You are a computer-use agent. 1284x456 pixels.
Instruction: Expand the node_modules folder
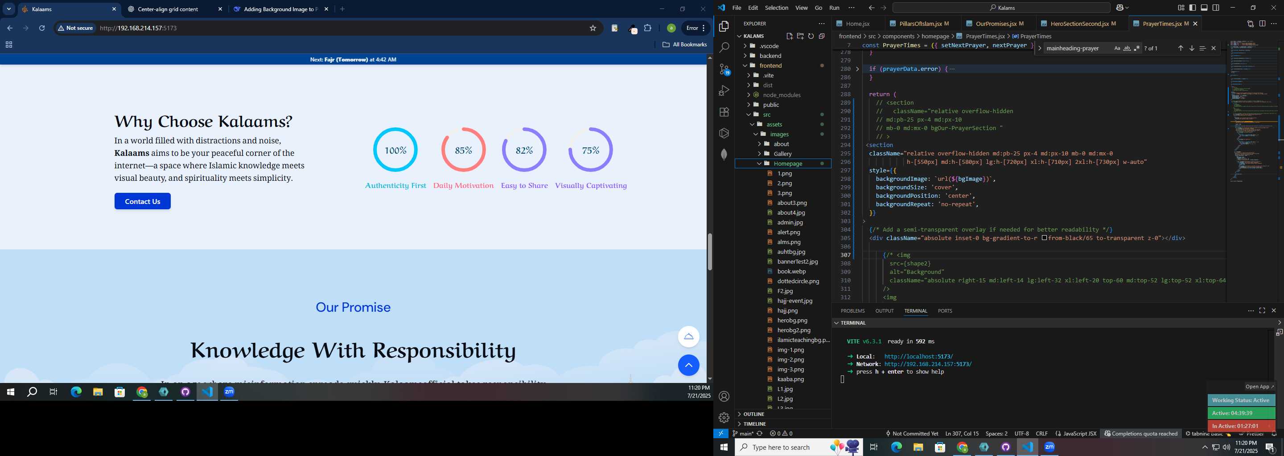782,95
